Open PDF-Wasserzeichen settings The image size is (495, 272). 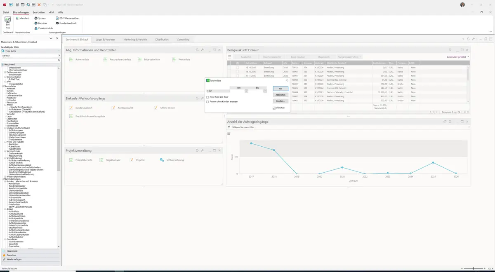coord(67,18)
